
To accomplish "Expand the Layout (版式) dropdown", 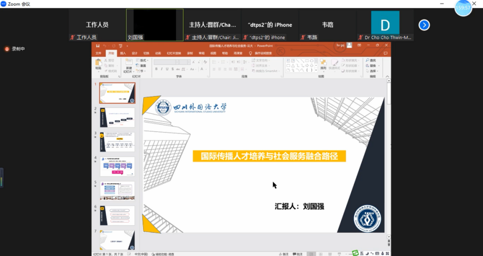I will pos(143,60).
